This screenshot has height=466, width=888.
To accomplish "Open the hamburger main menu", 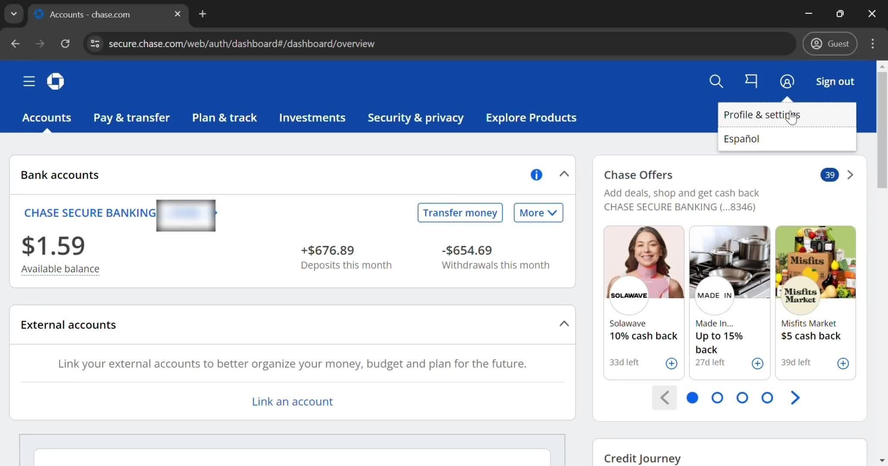I will point(29,81).
